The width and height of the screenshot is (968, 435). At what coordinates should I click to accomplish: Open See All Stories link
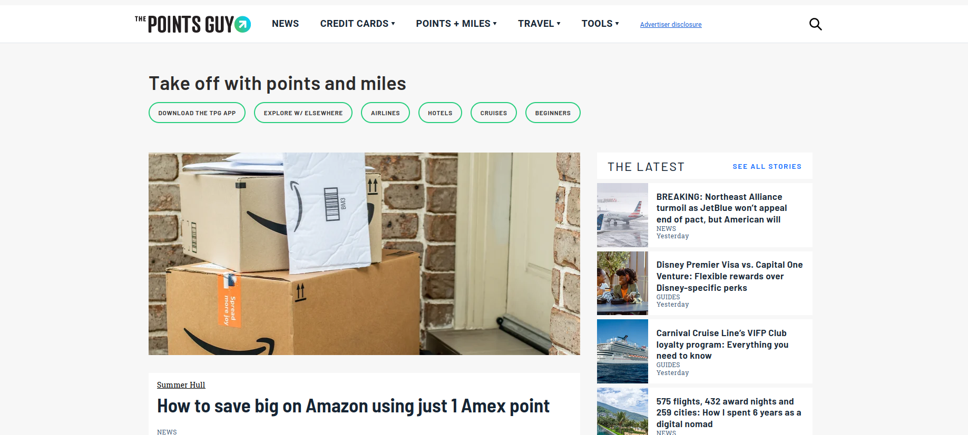pos(767,167)
